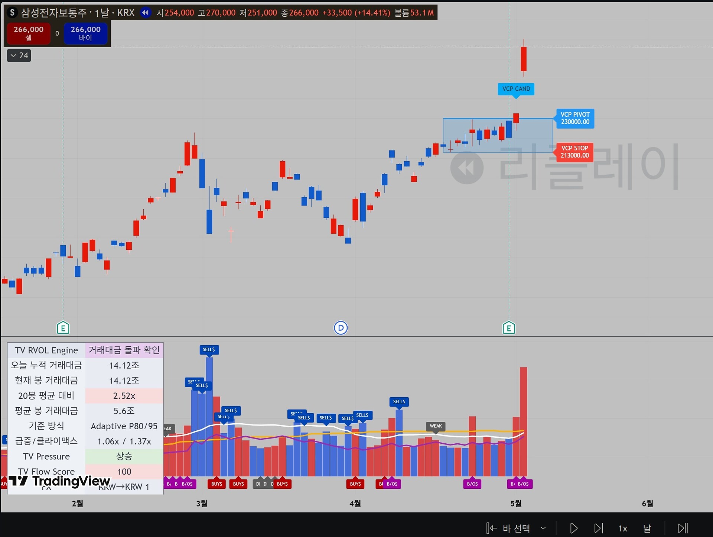The width and height of the screenshot is (713, 537).
Task: Click the red 266,000 sell button
Action: tap(29, 33)
